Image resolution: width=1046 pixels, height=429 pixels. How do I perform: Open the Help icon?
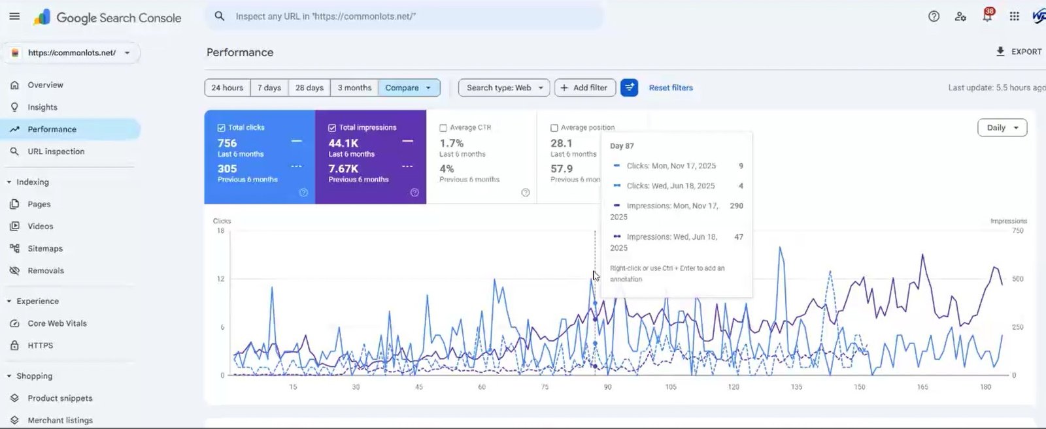coord(934,16)
